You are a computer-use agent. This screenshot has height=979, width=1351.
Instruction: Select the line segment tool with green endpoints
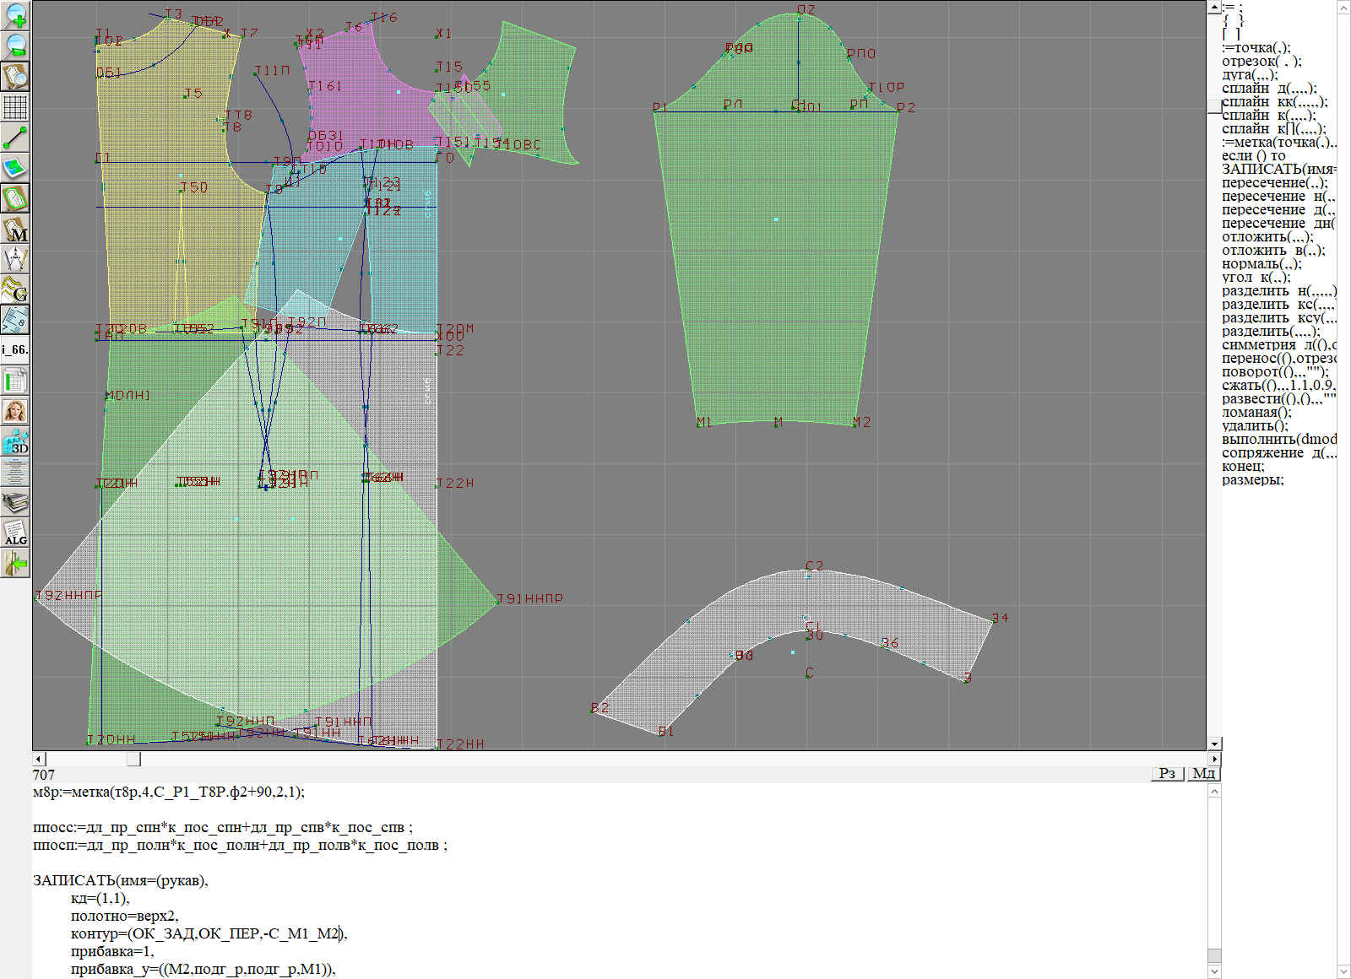(15, 138)
